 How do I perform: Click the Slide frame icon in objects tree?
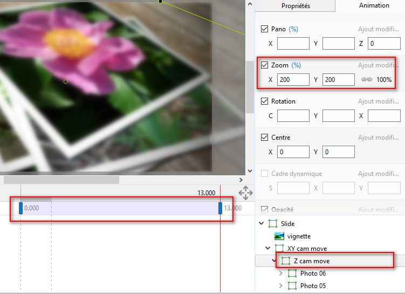click(x=273, y=223)
